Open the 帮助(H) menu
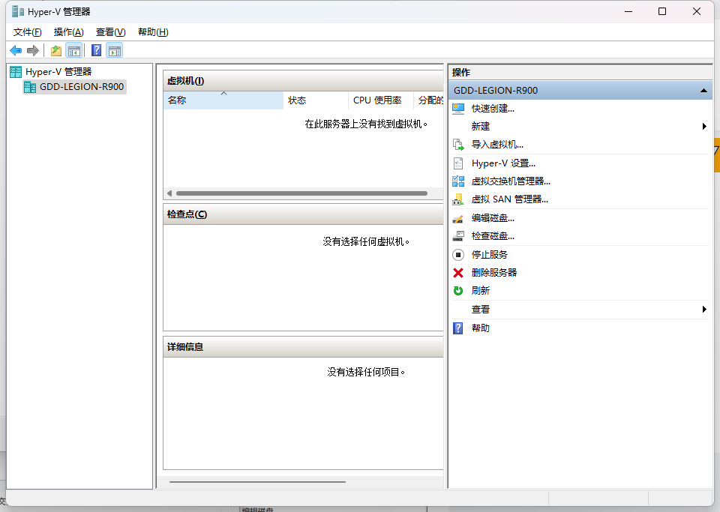The image size is (720, 512). [x=153, y=32]
